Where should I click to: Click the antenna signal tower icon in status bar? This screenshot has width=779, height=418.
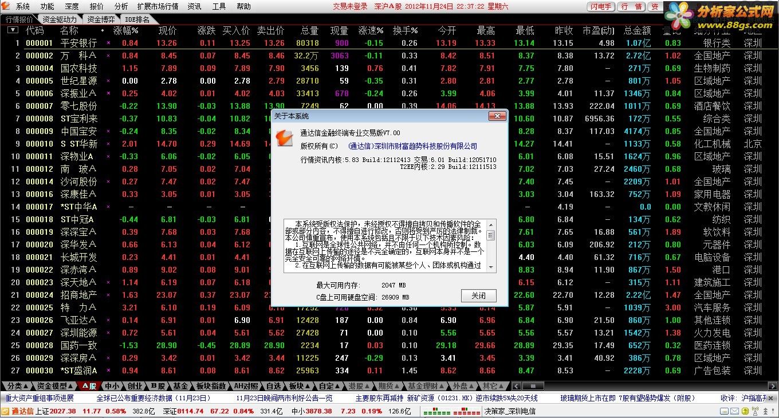click(754, 411)
